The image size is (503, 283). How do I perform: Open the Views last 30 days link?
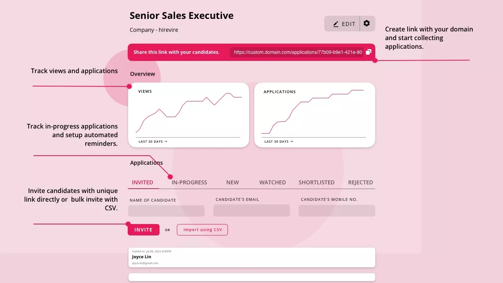pyautogui.click(x=153, y=141)
